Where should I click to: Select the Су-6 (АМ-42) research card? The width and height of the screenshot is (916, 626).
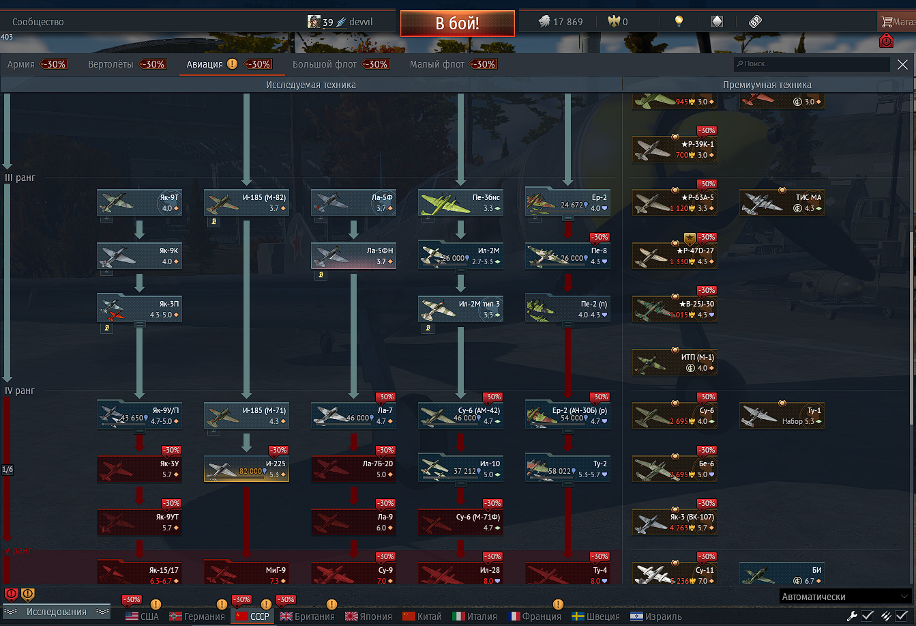tap(461, 415)
